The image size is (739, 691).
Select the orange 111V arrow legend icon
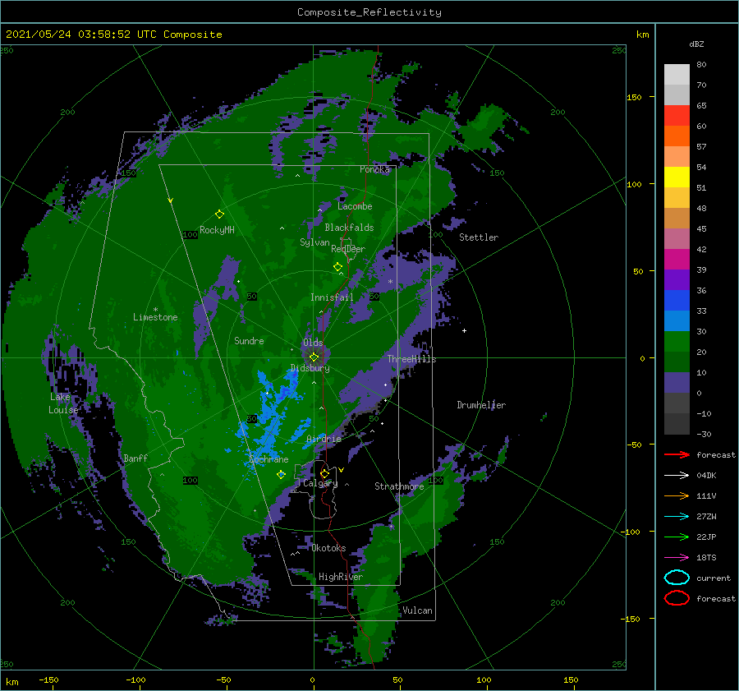click(x=677, y=495)
